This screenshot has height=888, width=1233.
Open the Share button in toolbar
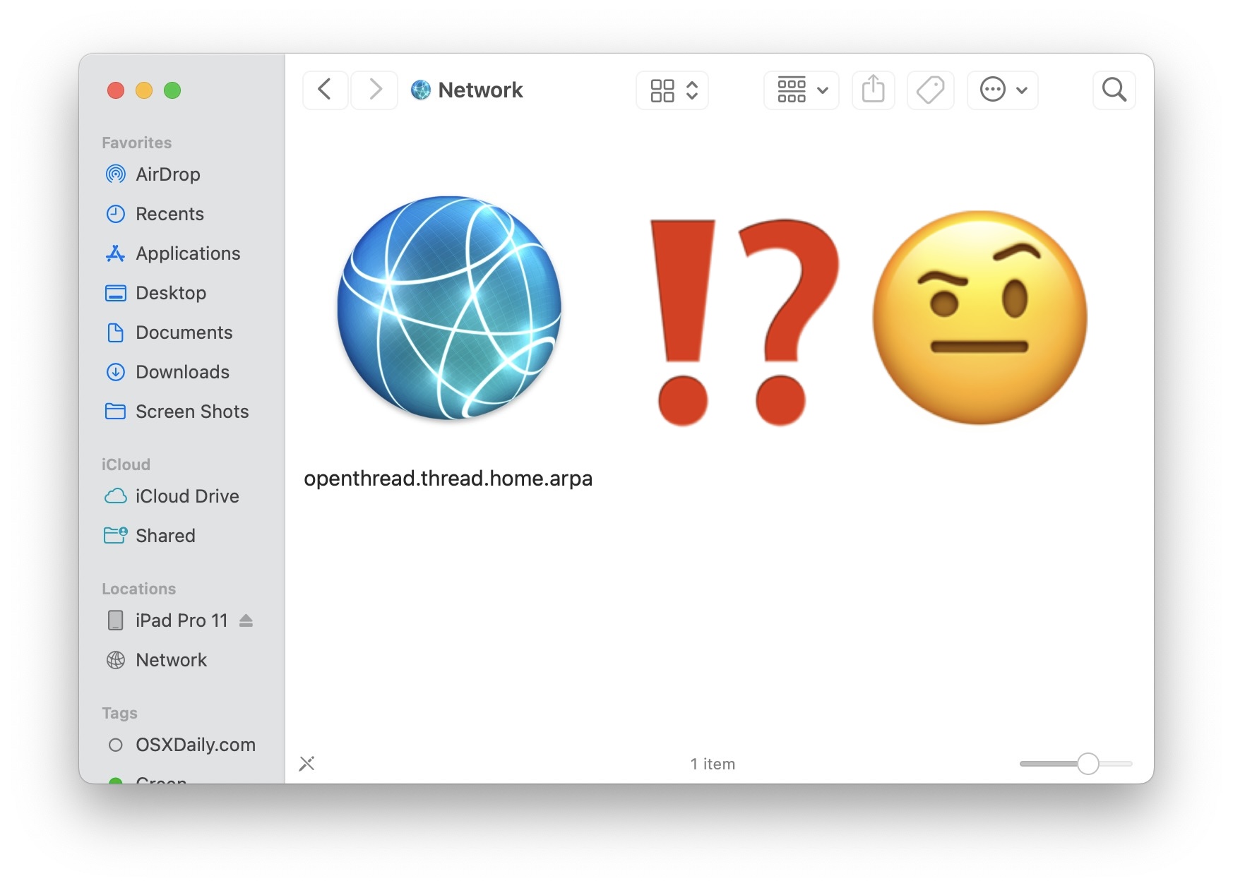click(x=873, y=90)
